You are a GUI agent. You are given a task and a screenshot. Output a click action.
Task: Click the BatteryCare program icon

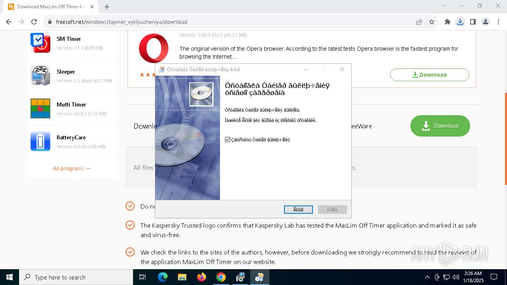[40, 141]
